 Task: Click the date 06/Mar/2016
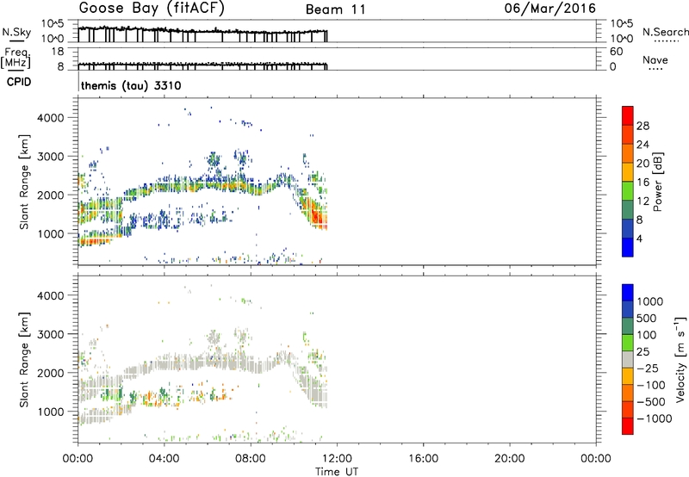tap(550, 9)
